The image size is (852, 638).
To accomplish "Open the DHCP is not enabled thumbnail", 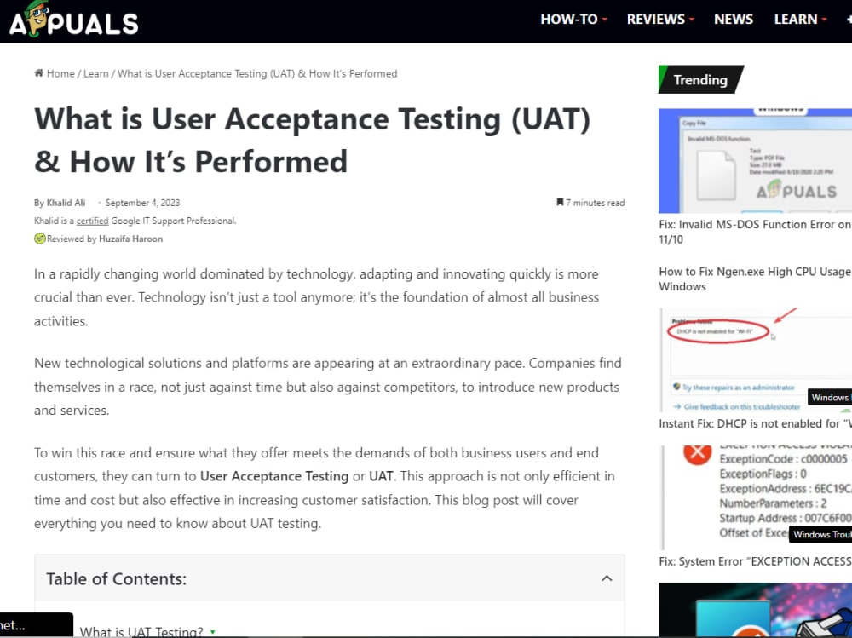I will tap(755, 359).
